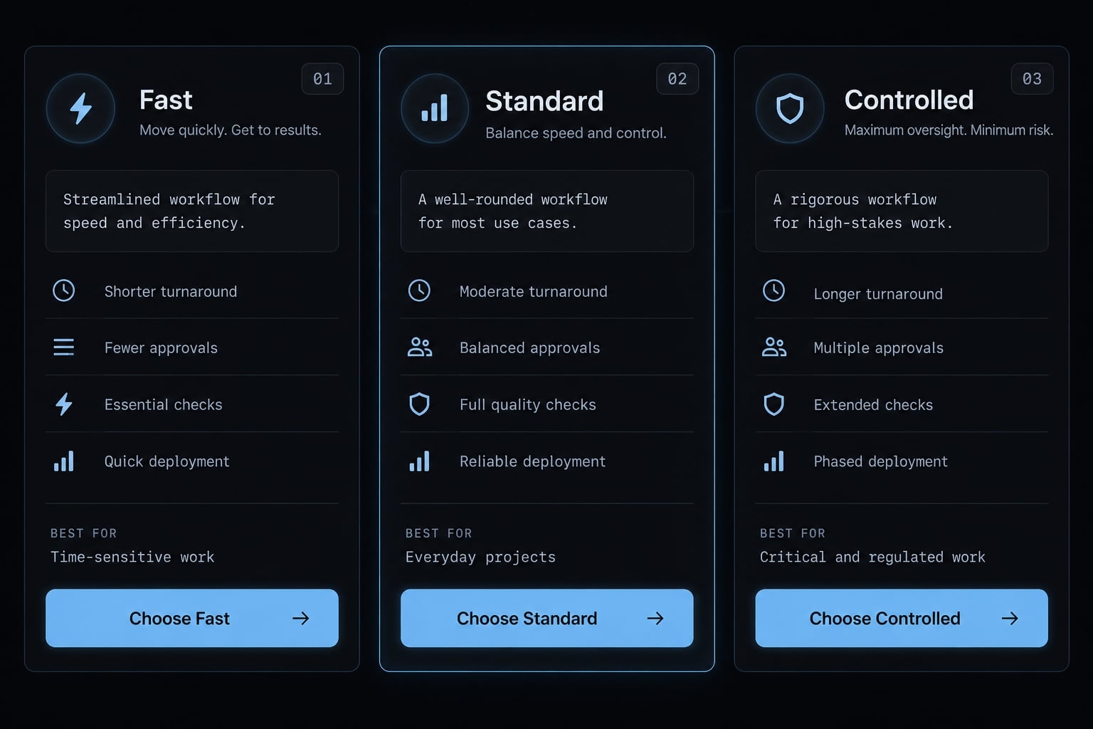Choose the Standard workflow
The width and height of the screenshot is (1093, 729).
547,618
